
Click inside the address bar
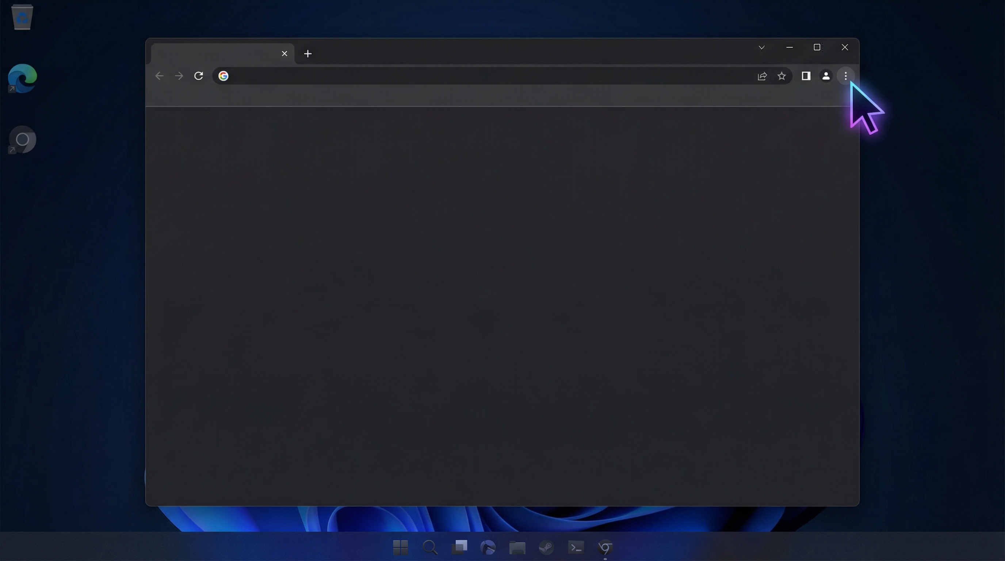468,76
